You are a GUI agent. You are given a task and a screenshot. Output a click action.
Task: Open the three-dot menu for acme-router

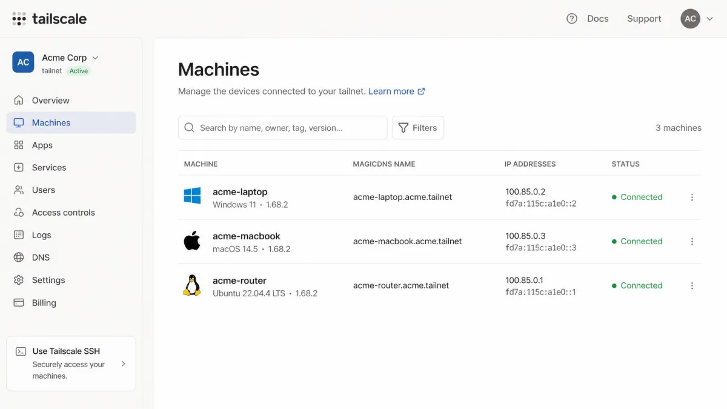692,285
